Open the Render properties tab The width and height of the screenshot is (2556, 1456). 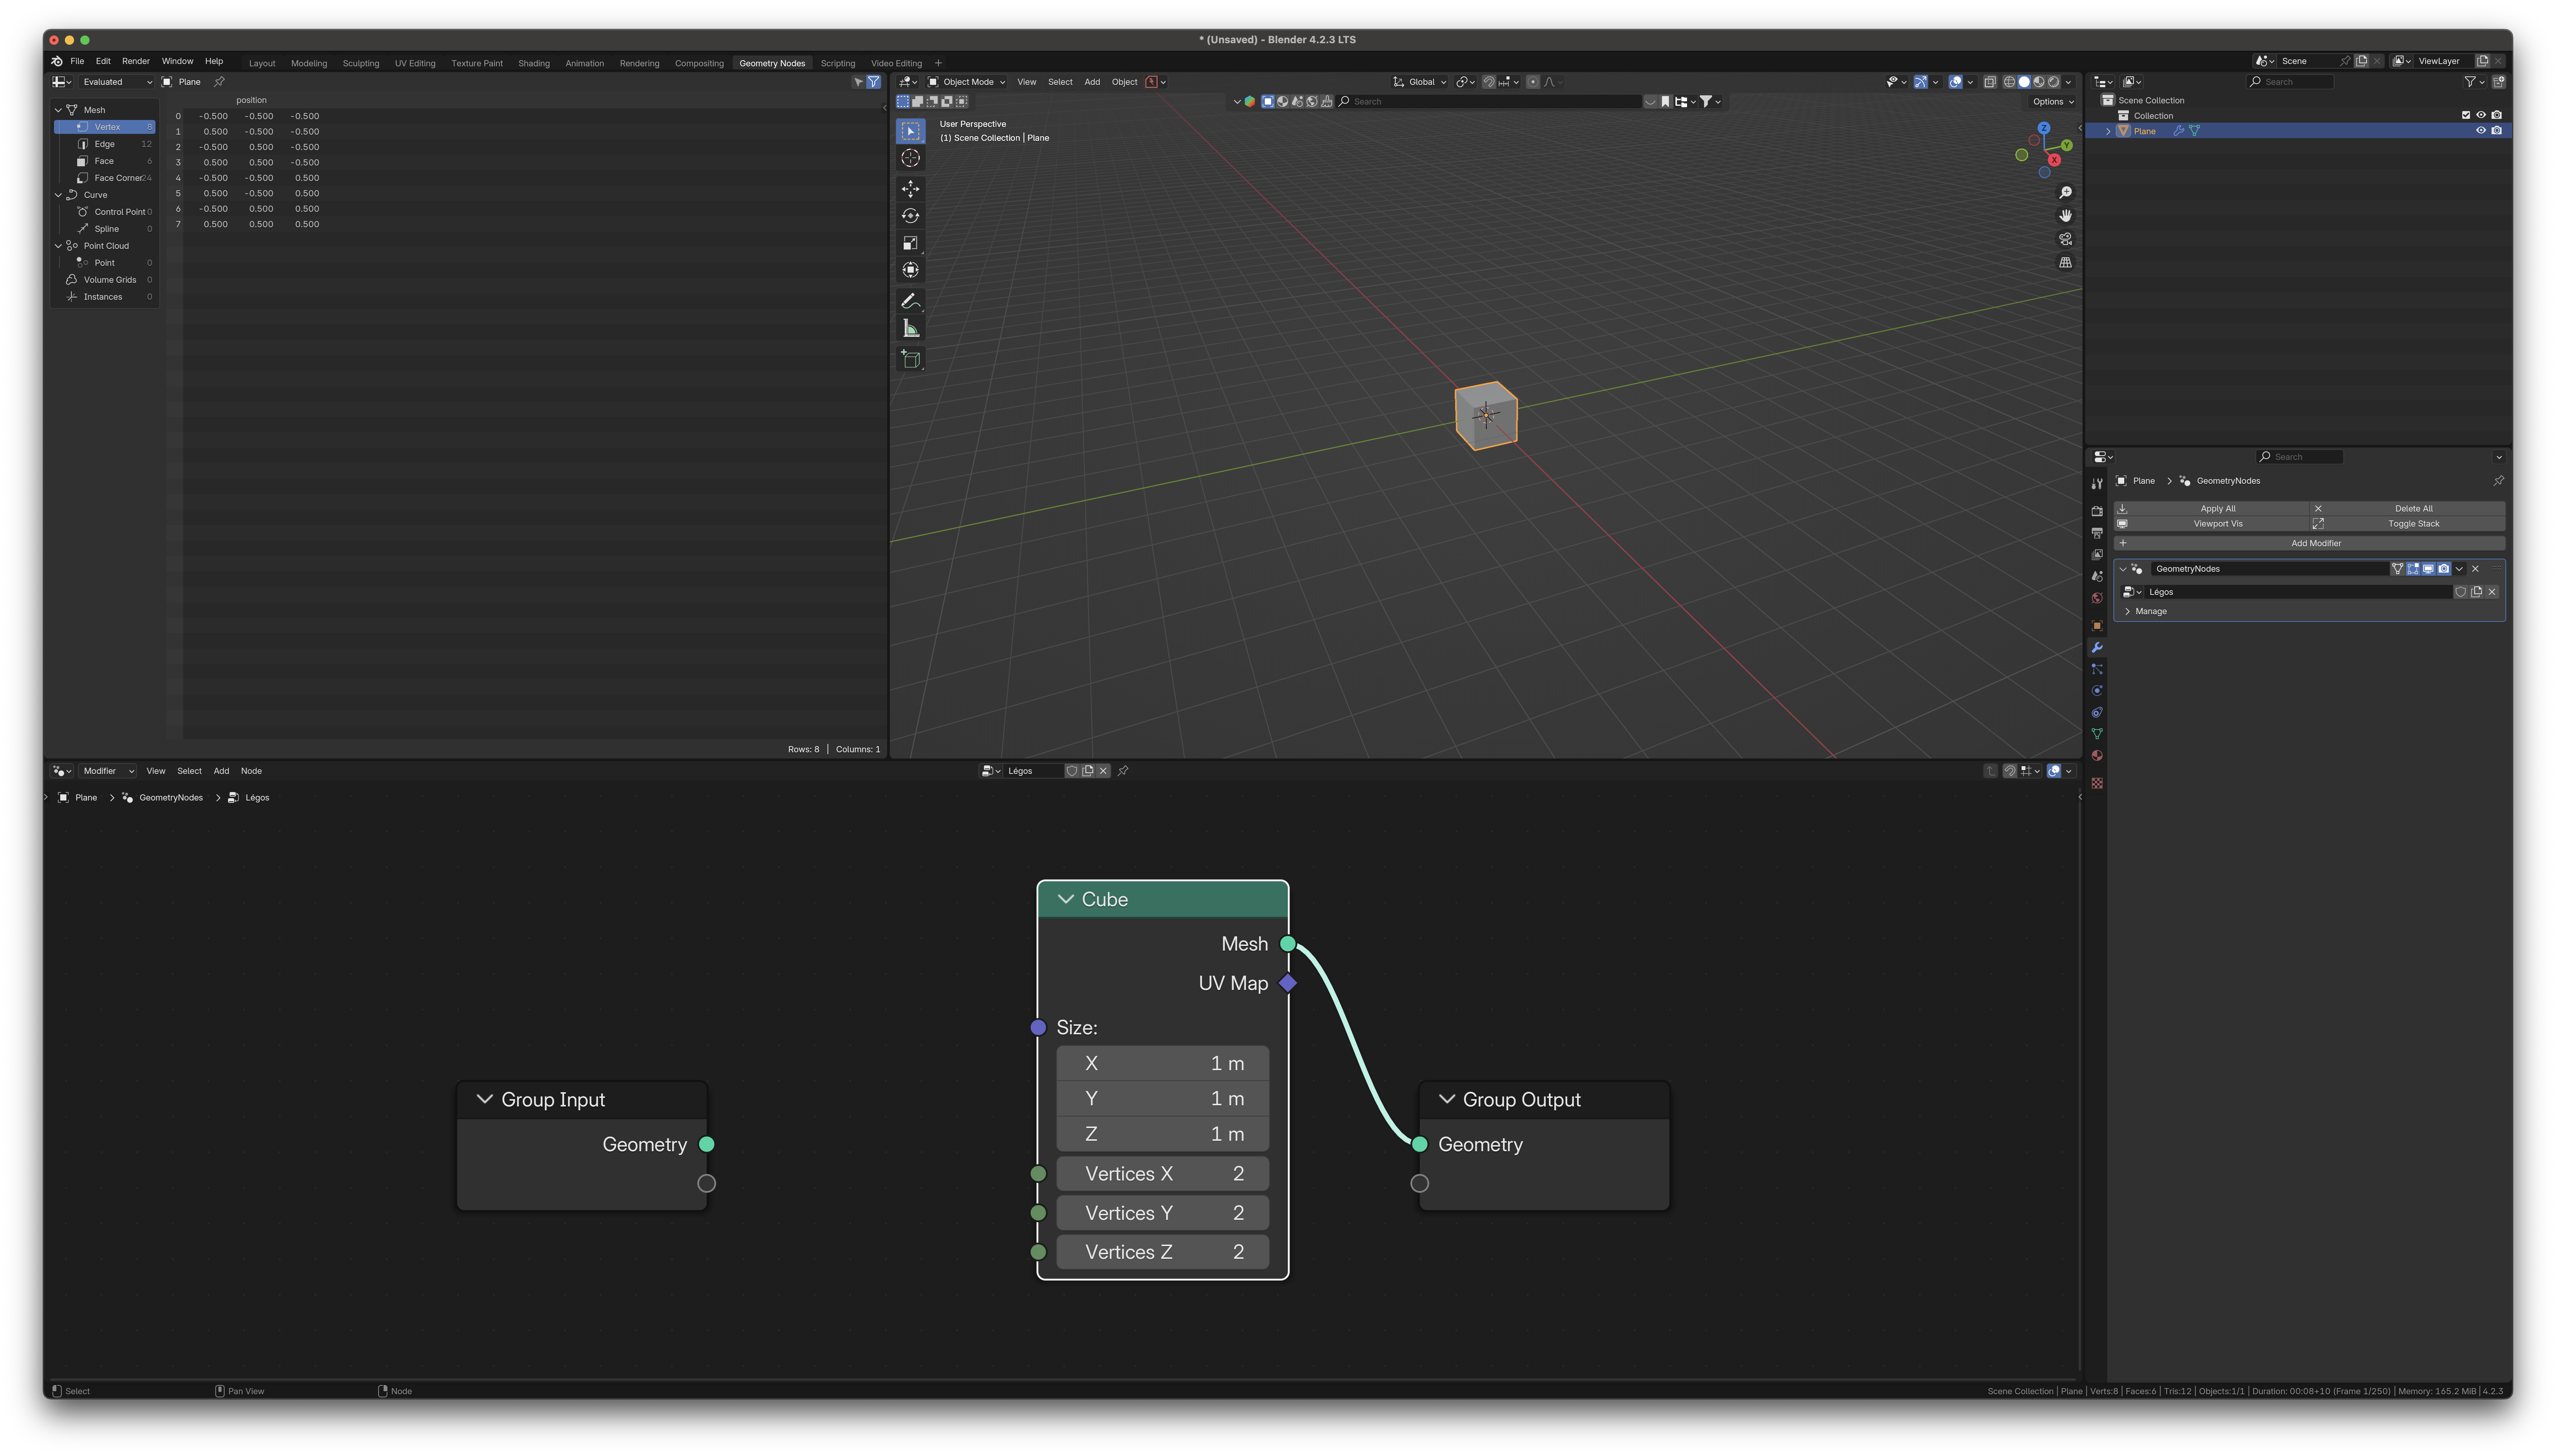click(x=2097, y=511)
